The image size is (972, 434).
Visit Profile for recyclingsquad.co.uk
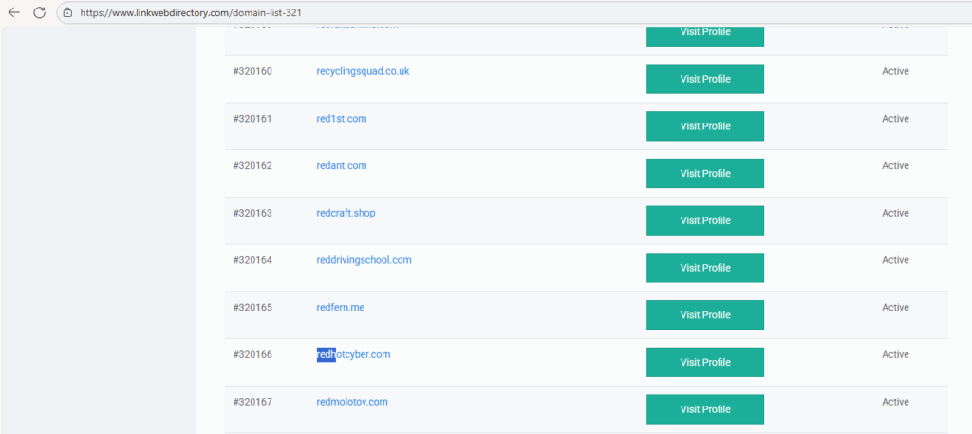(x=705, y=79)
